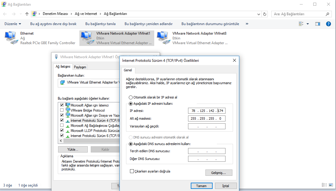The height and width of the screenshot is (191, 336).
Task: Open the Gelişmiş advanced settings button
Action: tap(219, 172)
